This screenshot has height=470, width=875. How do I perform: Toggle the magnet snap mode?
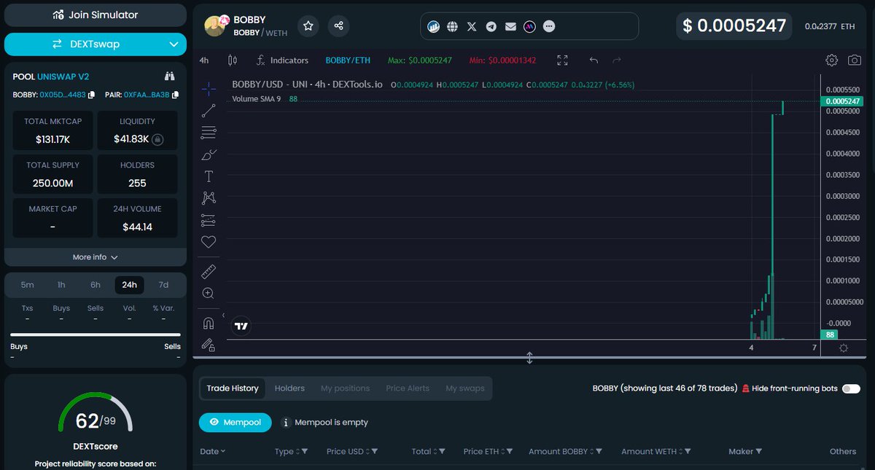pos(209,323)
